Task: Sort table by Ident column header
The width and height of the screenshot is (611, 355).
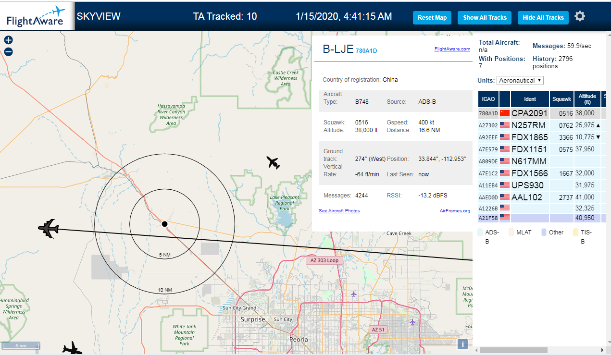Action: click(x=530, y=99)
